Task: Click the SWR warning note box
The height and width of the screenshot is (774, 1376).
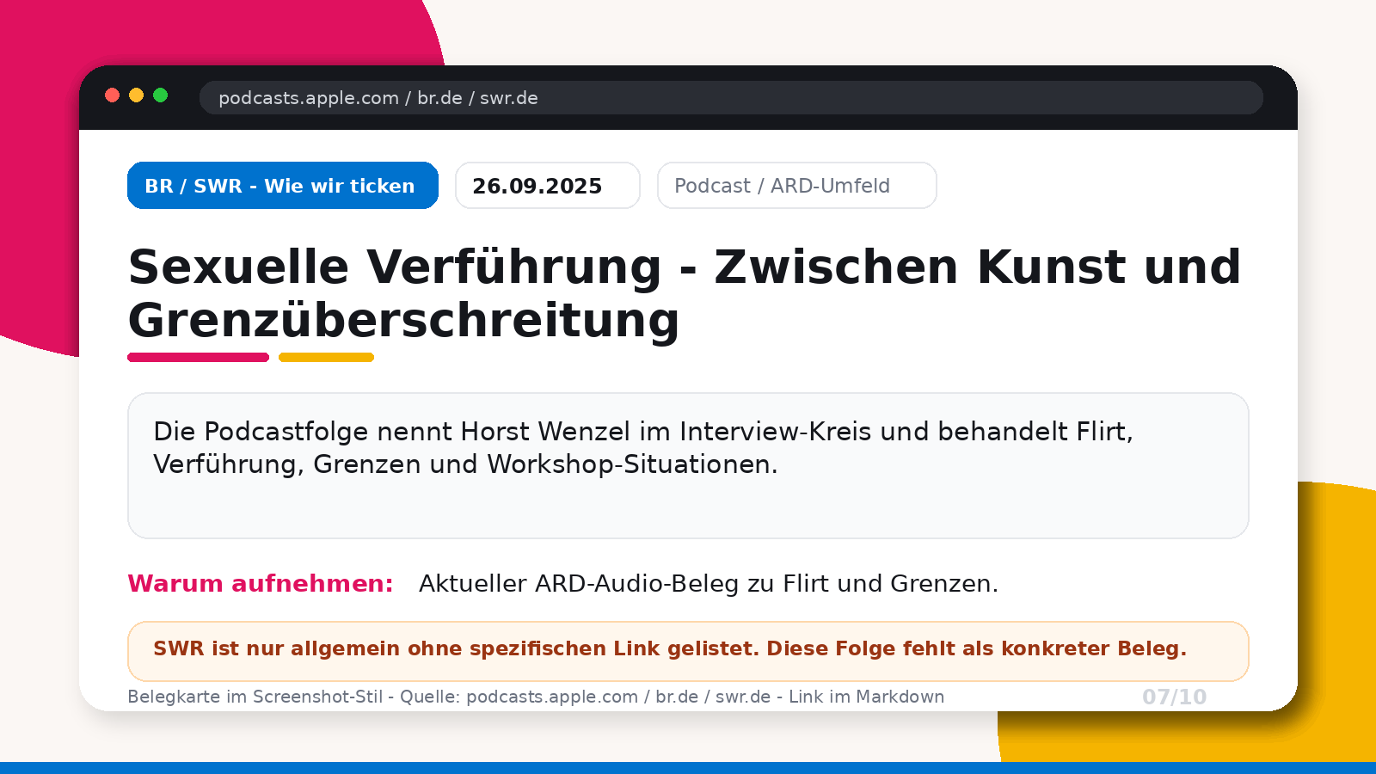Action: click(x=688, y=651)
